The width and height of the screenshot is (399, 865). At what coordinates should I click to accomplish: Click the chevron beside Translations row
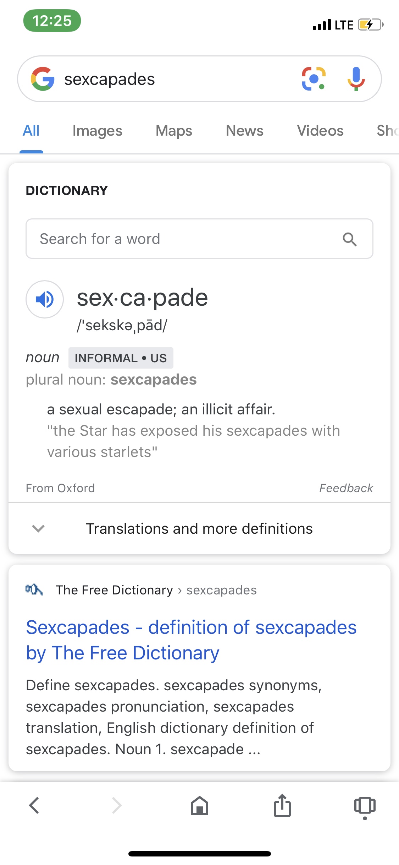coord(38,528)
